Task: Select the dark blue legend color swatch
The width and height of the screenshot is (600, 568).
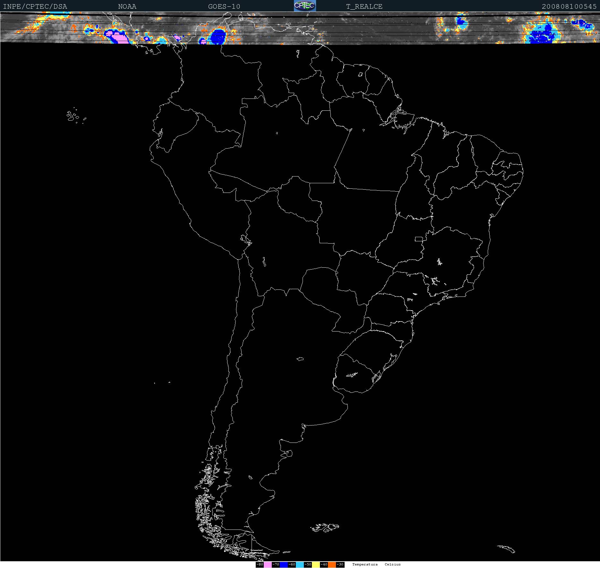Action: pyautogui.click(x=284, y=564)
